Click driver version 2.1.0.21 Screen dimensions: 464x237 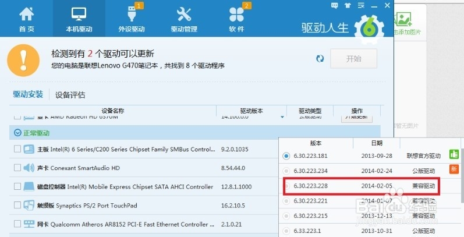[x=231, y=224]
